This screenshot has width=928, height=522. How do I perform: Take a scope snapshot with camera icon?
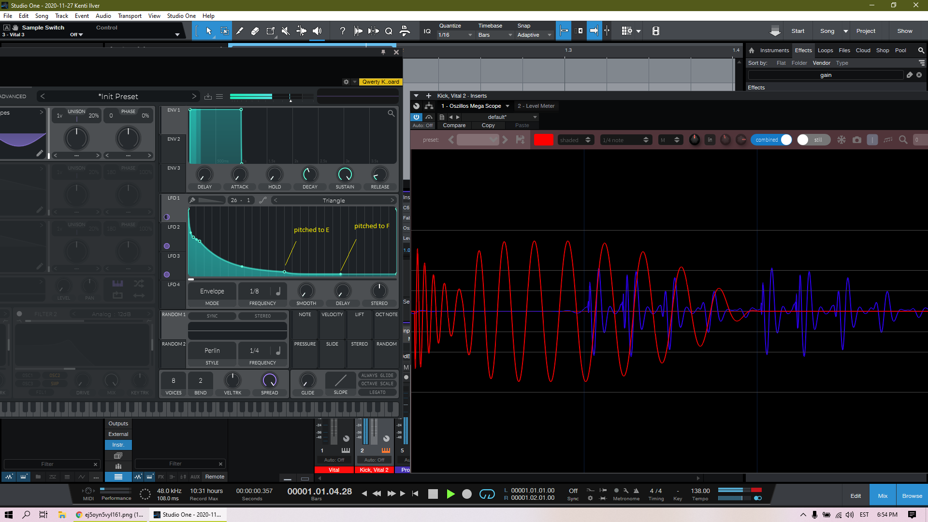[857, 140]
